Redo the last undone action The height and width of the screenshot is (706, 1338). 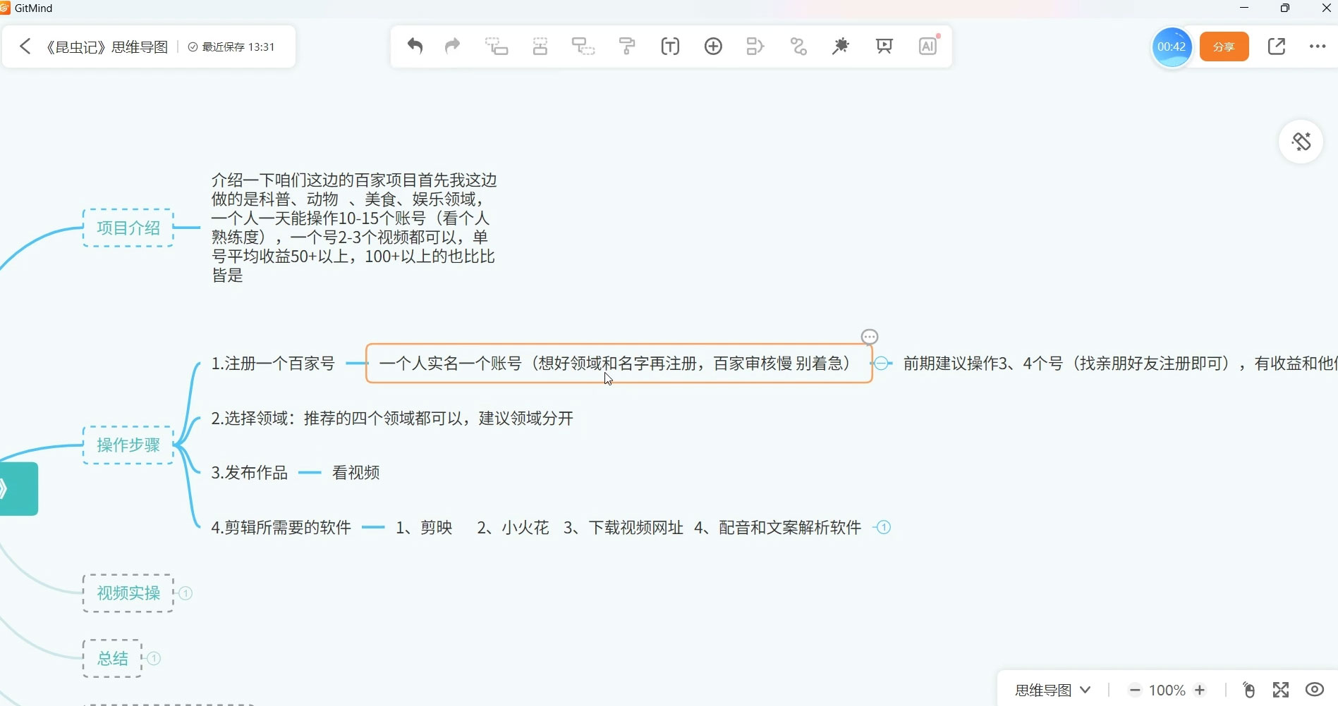[x=452, y=46]
